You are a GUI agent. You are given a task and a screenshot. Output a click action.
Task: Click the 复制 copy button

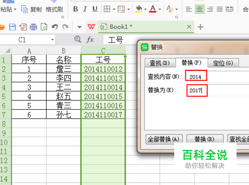[31, 9]
